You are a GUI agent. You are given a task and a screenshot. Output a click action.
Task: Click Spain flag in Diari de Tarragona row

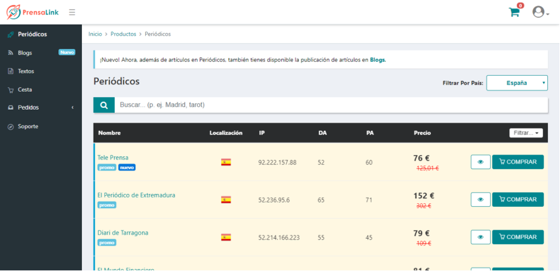[226, 237]
